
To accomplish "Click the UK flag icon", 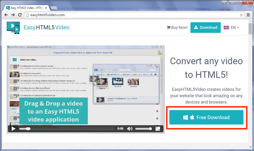I will [226, 27].
